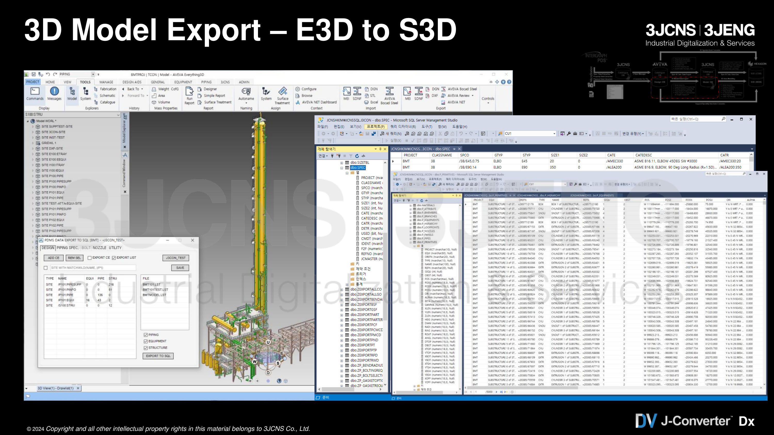774x435 pixels.
Task: Click Back To history button
Action: click(x=133, y=89)
